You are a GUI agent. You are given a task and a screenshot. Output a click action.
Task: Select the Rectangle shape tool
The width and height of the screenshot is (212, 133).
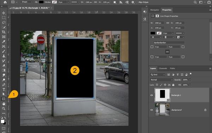click(4, 99)
